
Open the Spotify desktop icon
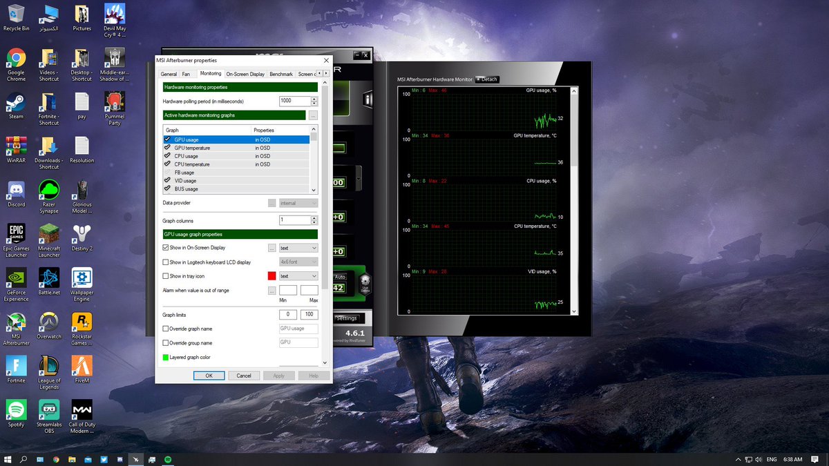click(x=16, y=414)
